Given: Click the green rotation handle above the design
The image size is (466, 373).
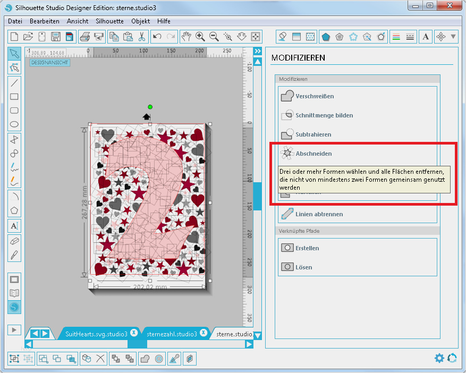Looking at the screenshot, I should 150,107.
